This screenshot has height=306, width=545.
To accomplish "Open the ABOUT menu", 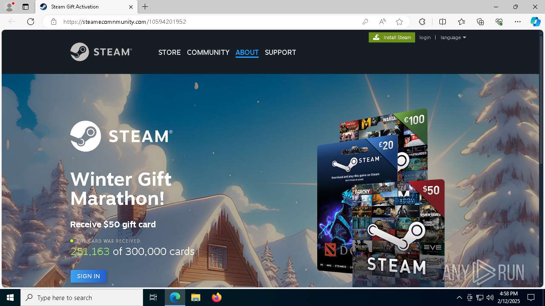I will 247,52.
